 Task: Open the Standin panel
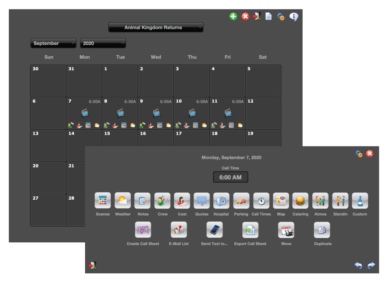tap(340, 201)
